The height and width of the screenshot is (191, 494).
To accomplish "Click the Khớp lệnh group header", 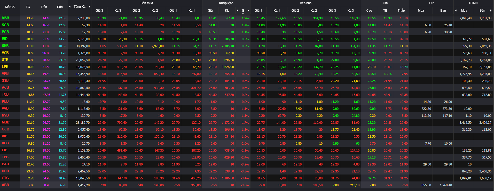I will pos(226,3).
